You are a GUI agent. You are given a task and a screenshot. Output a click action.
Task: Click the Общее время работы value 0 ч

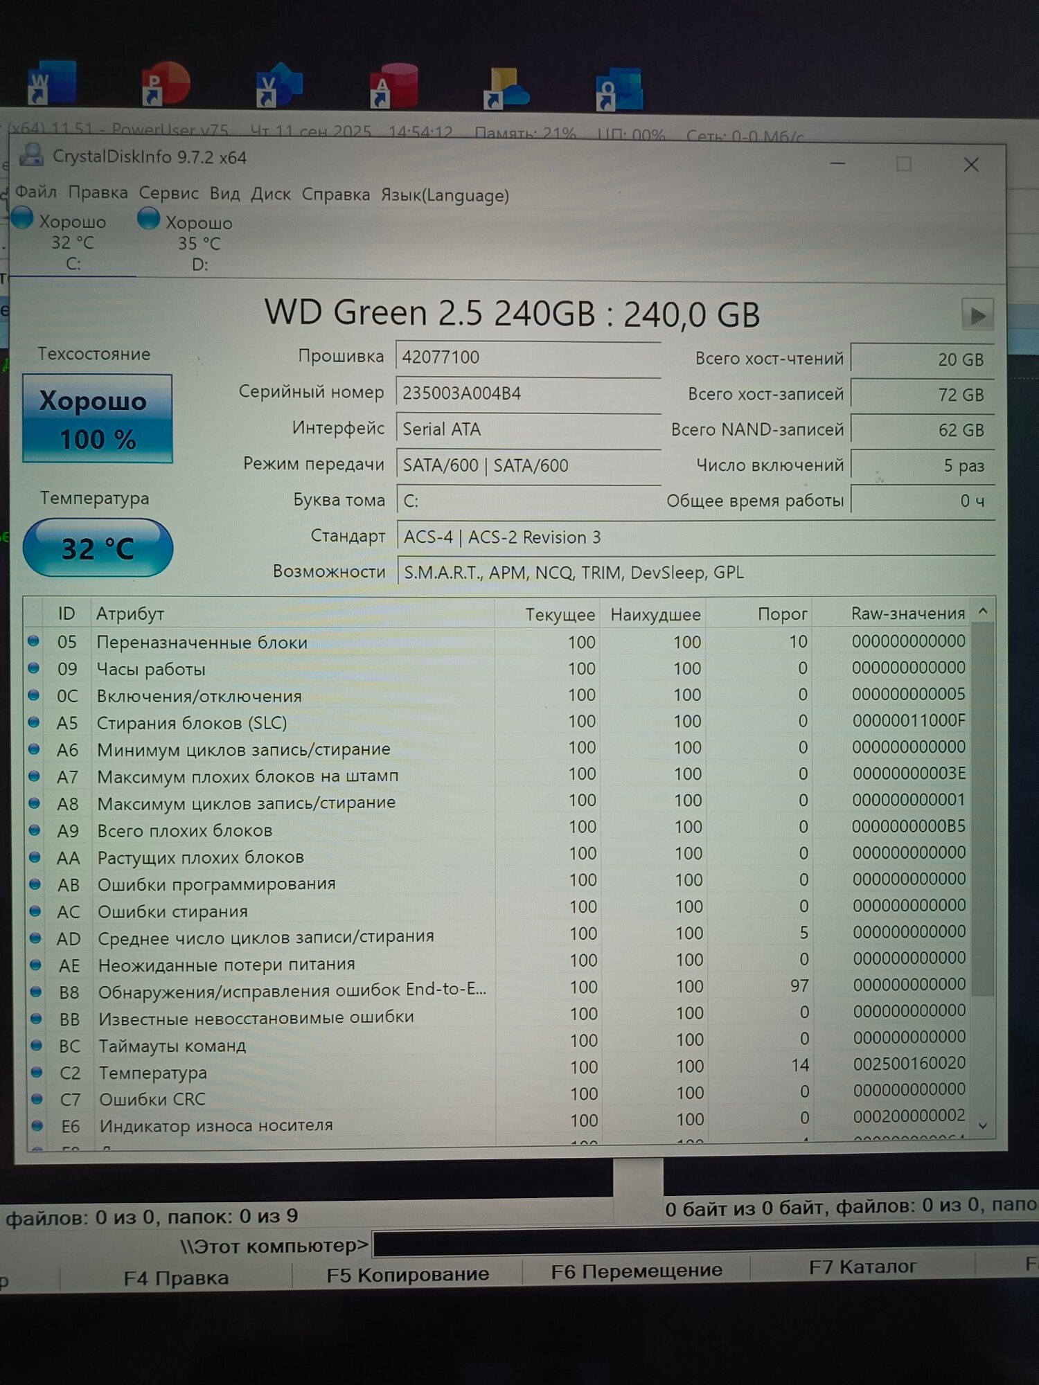923,501
